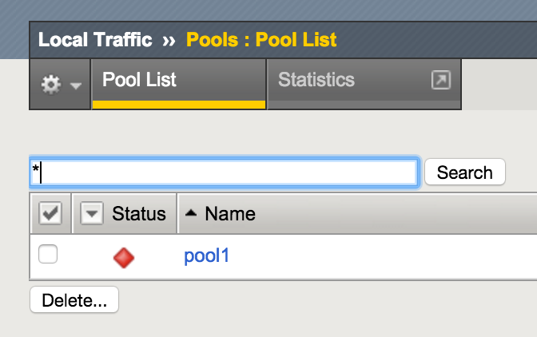Click the Status column header
The width and height of the screenshot is (537, 337).
tap(139, 213)
